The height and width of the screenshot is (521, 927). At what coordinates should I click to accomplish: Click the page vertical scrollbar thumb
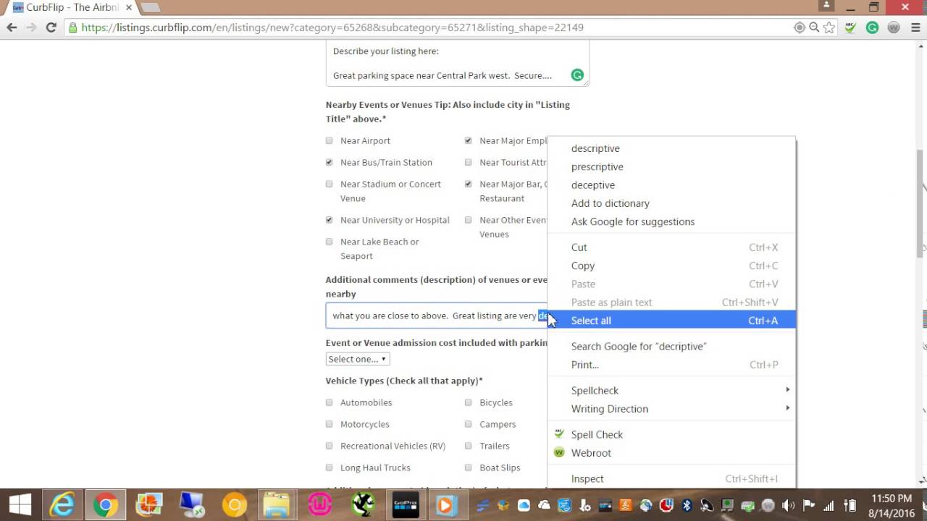921,203
